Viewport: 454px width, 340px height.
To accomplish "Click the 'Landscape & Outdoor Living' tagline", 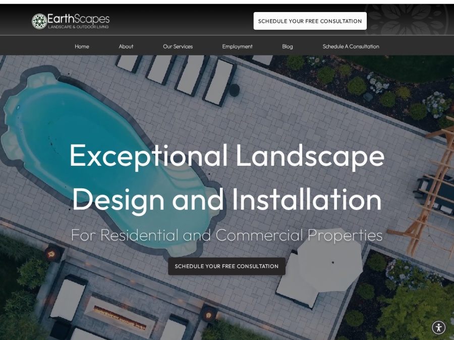I will coord(78,27).
